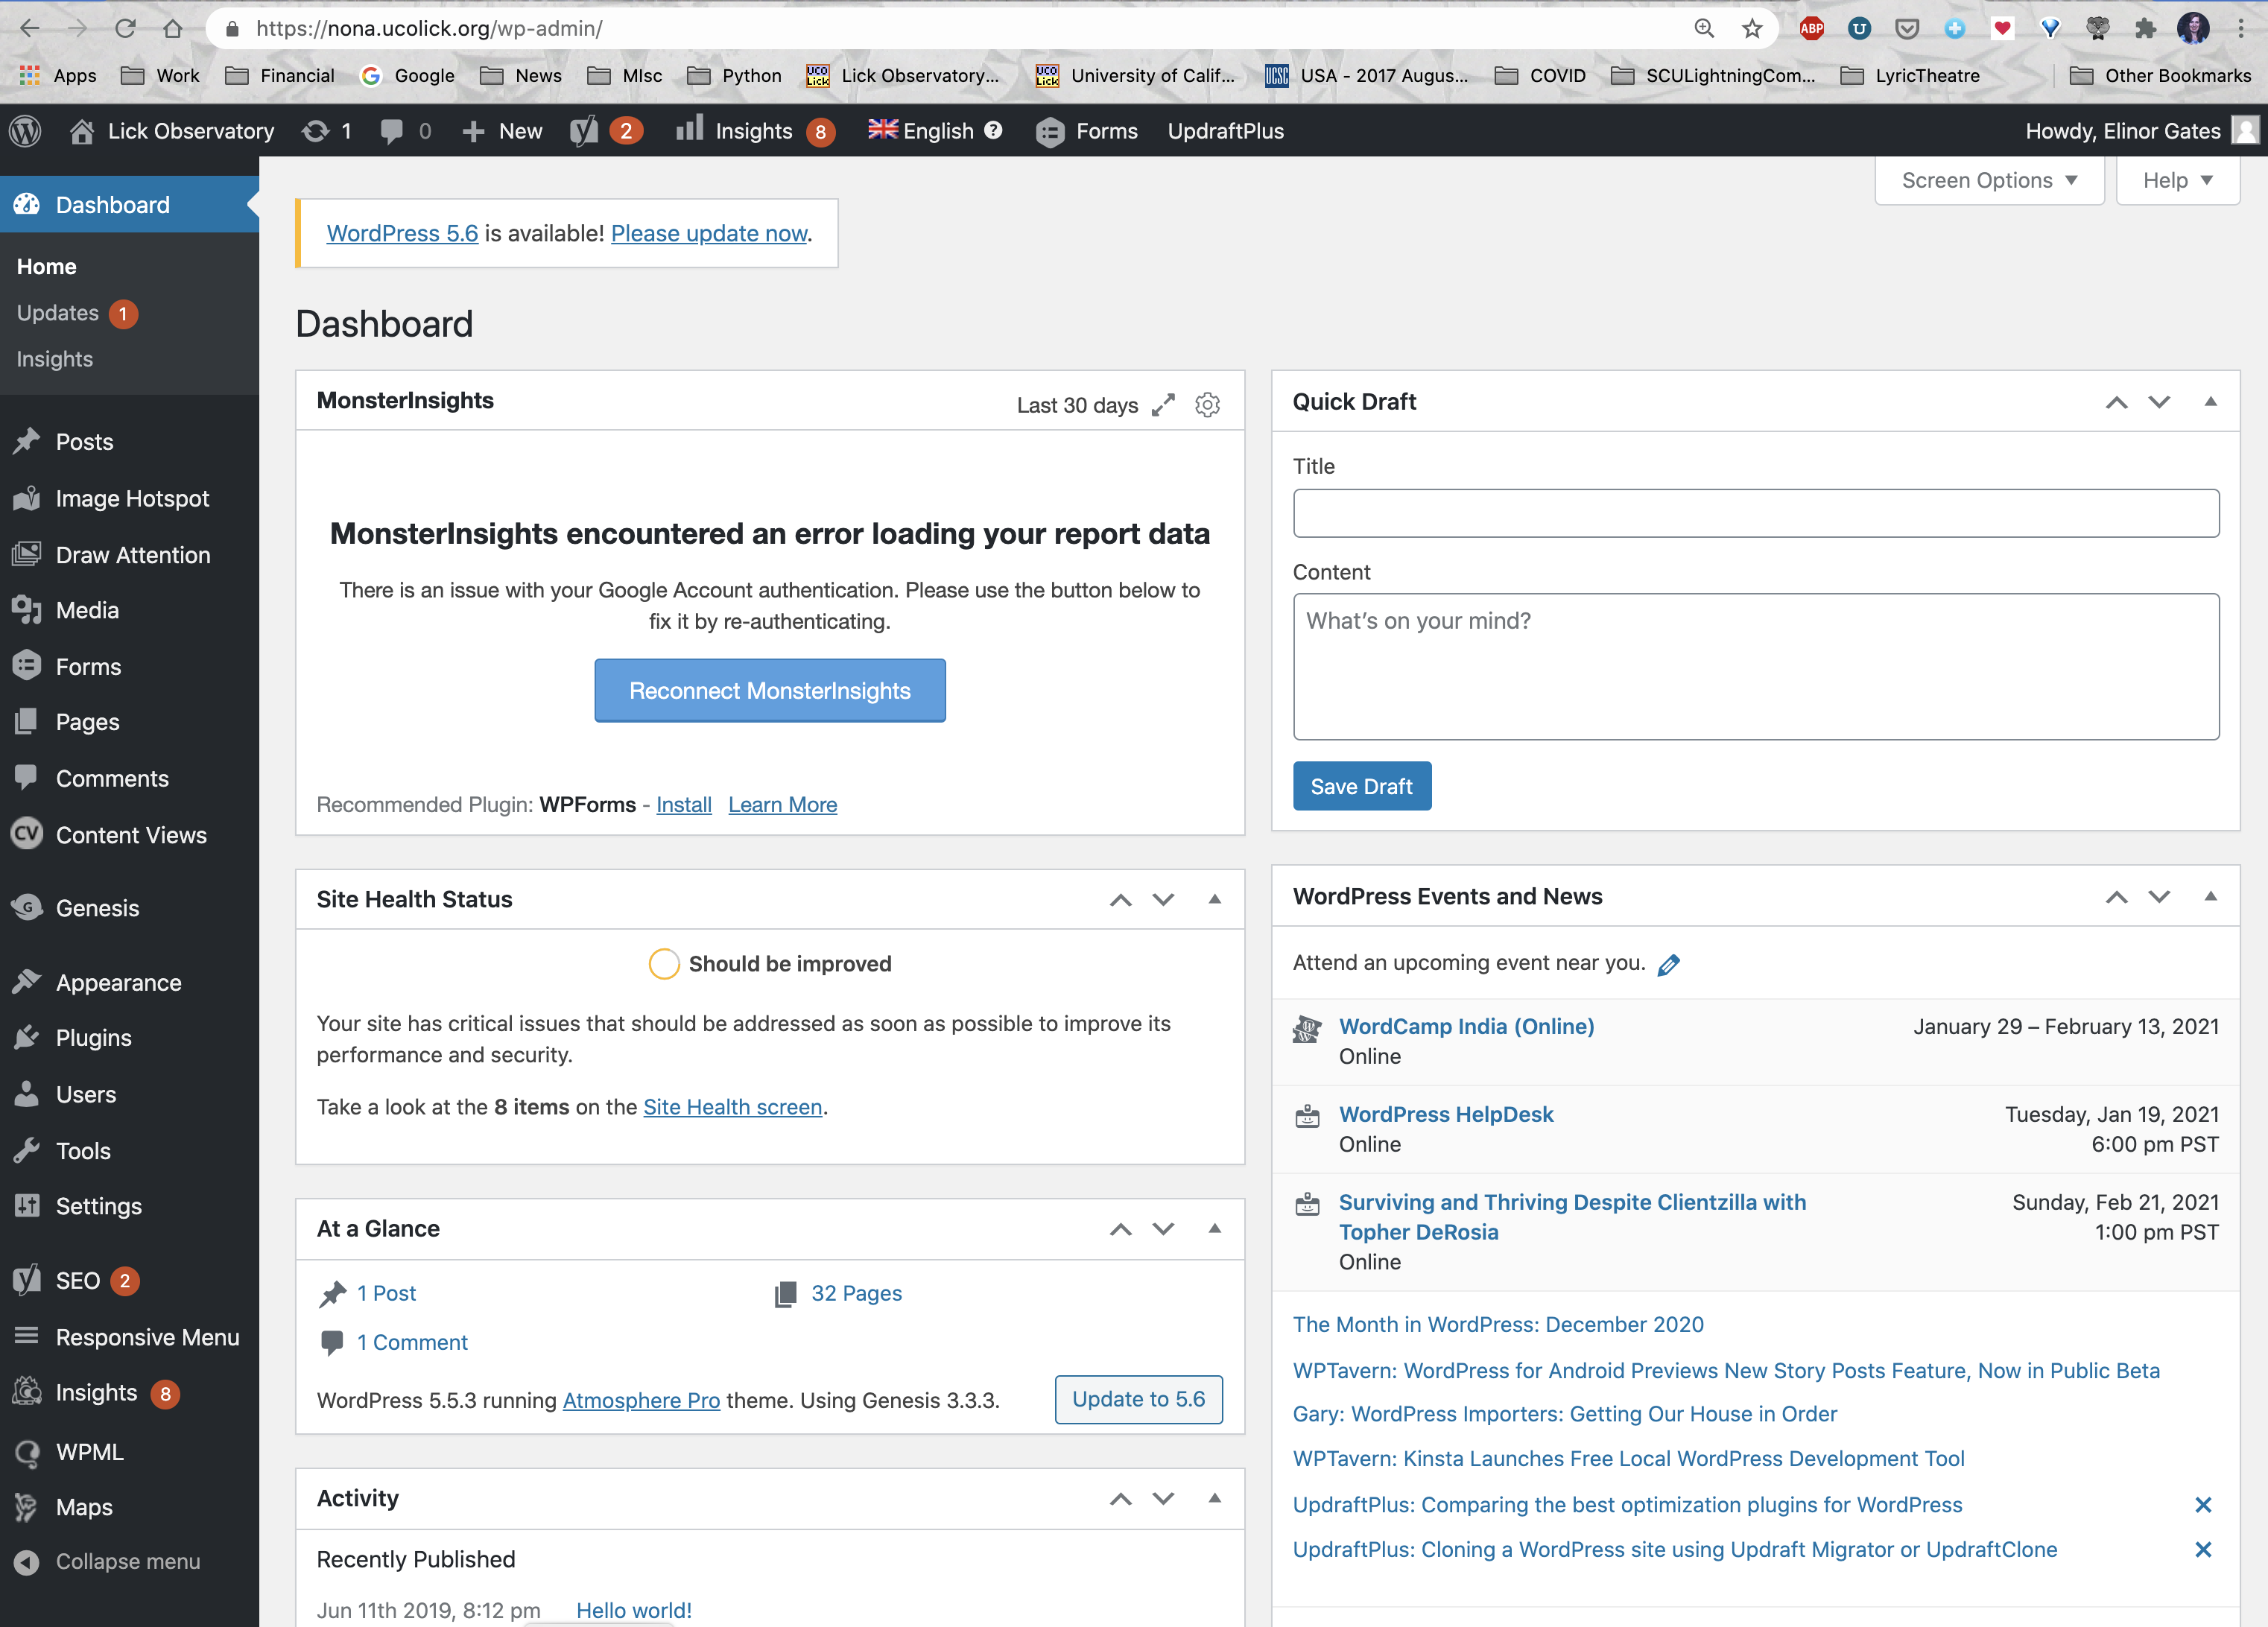Open Insights bar chart icon in admin bar

coord(690,129)
